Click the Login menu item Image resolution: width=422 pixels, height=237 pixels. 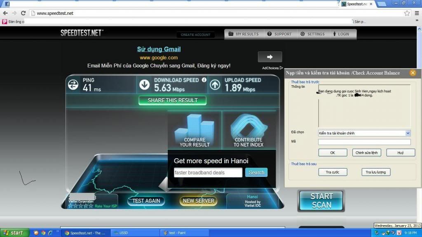coord(341,34)
